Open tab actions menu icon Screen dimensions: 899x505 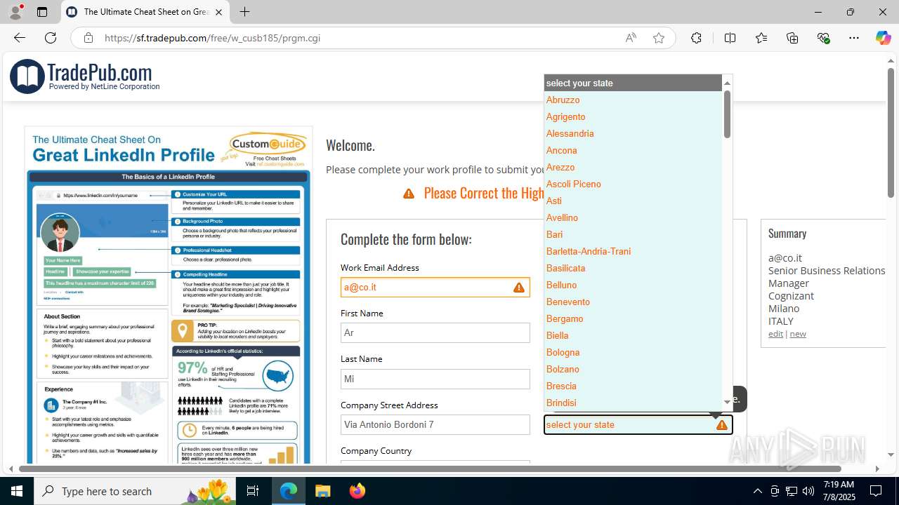click(42, 12)
